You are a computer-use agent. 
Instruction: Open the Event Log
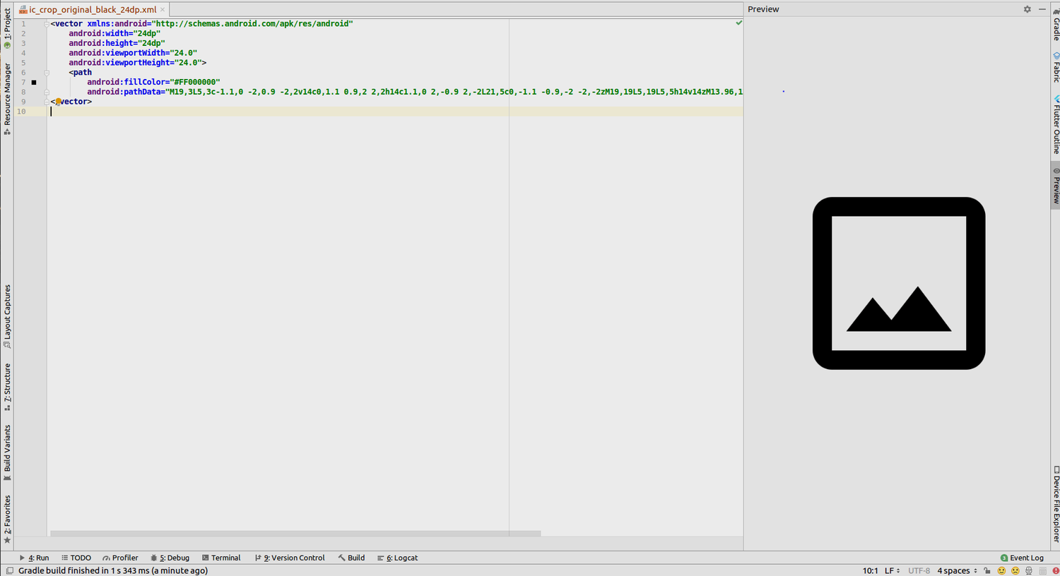point(1022,558)
